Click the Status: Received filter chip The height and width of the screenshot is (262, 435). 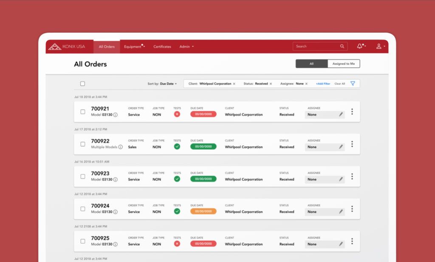tap(258, 84)
